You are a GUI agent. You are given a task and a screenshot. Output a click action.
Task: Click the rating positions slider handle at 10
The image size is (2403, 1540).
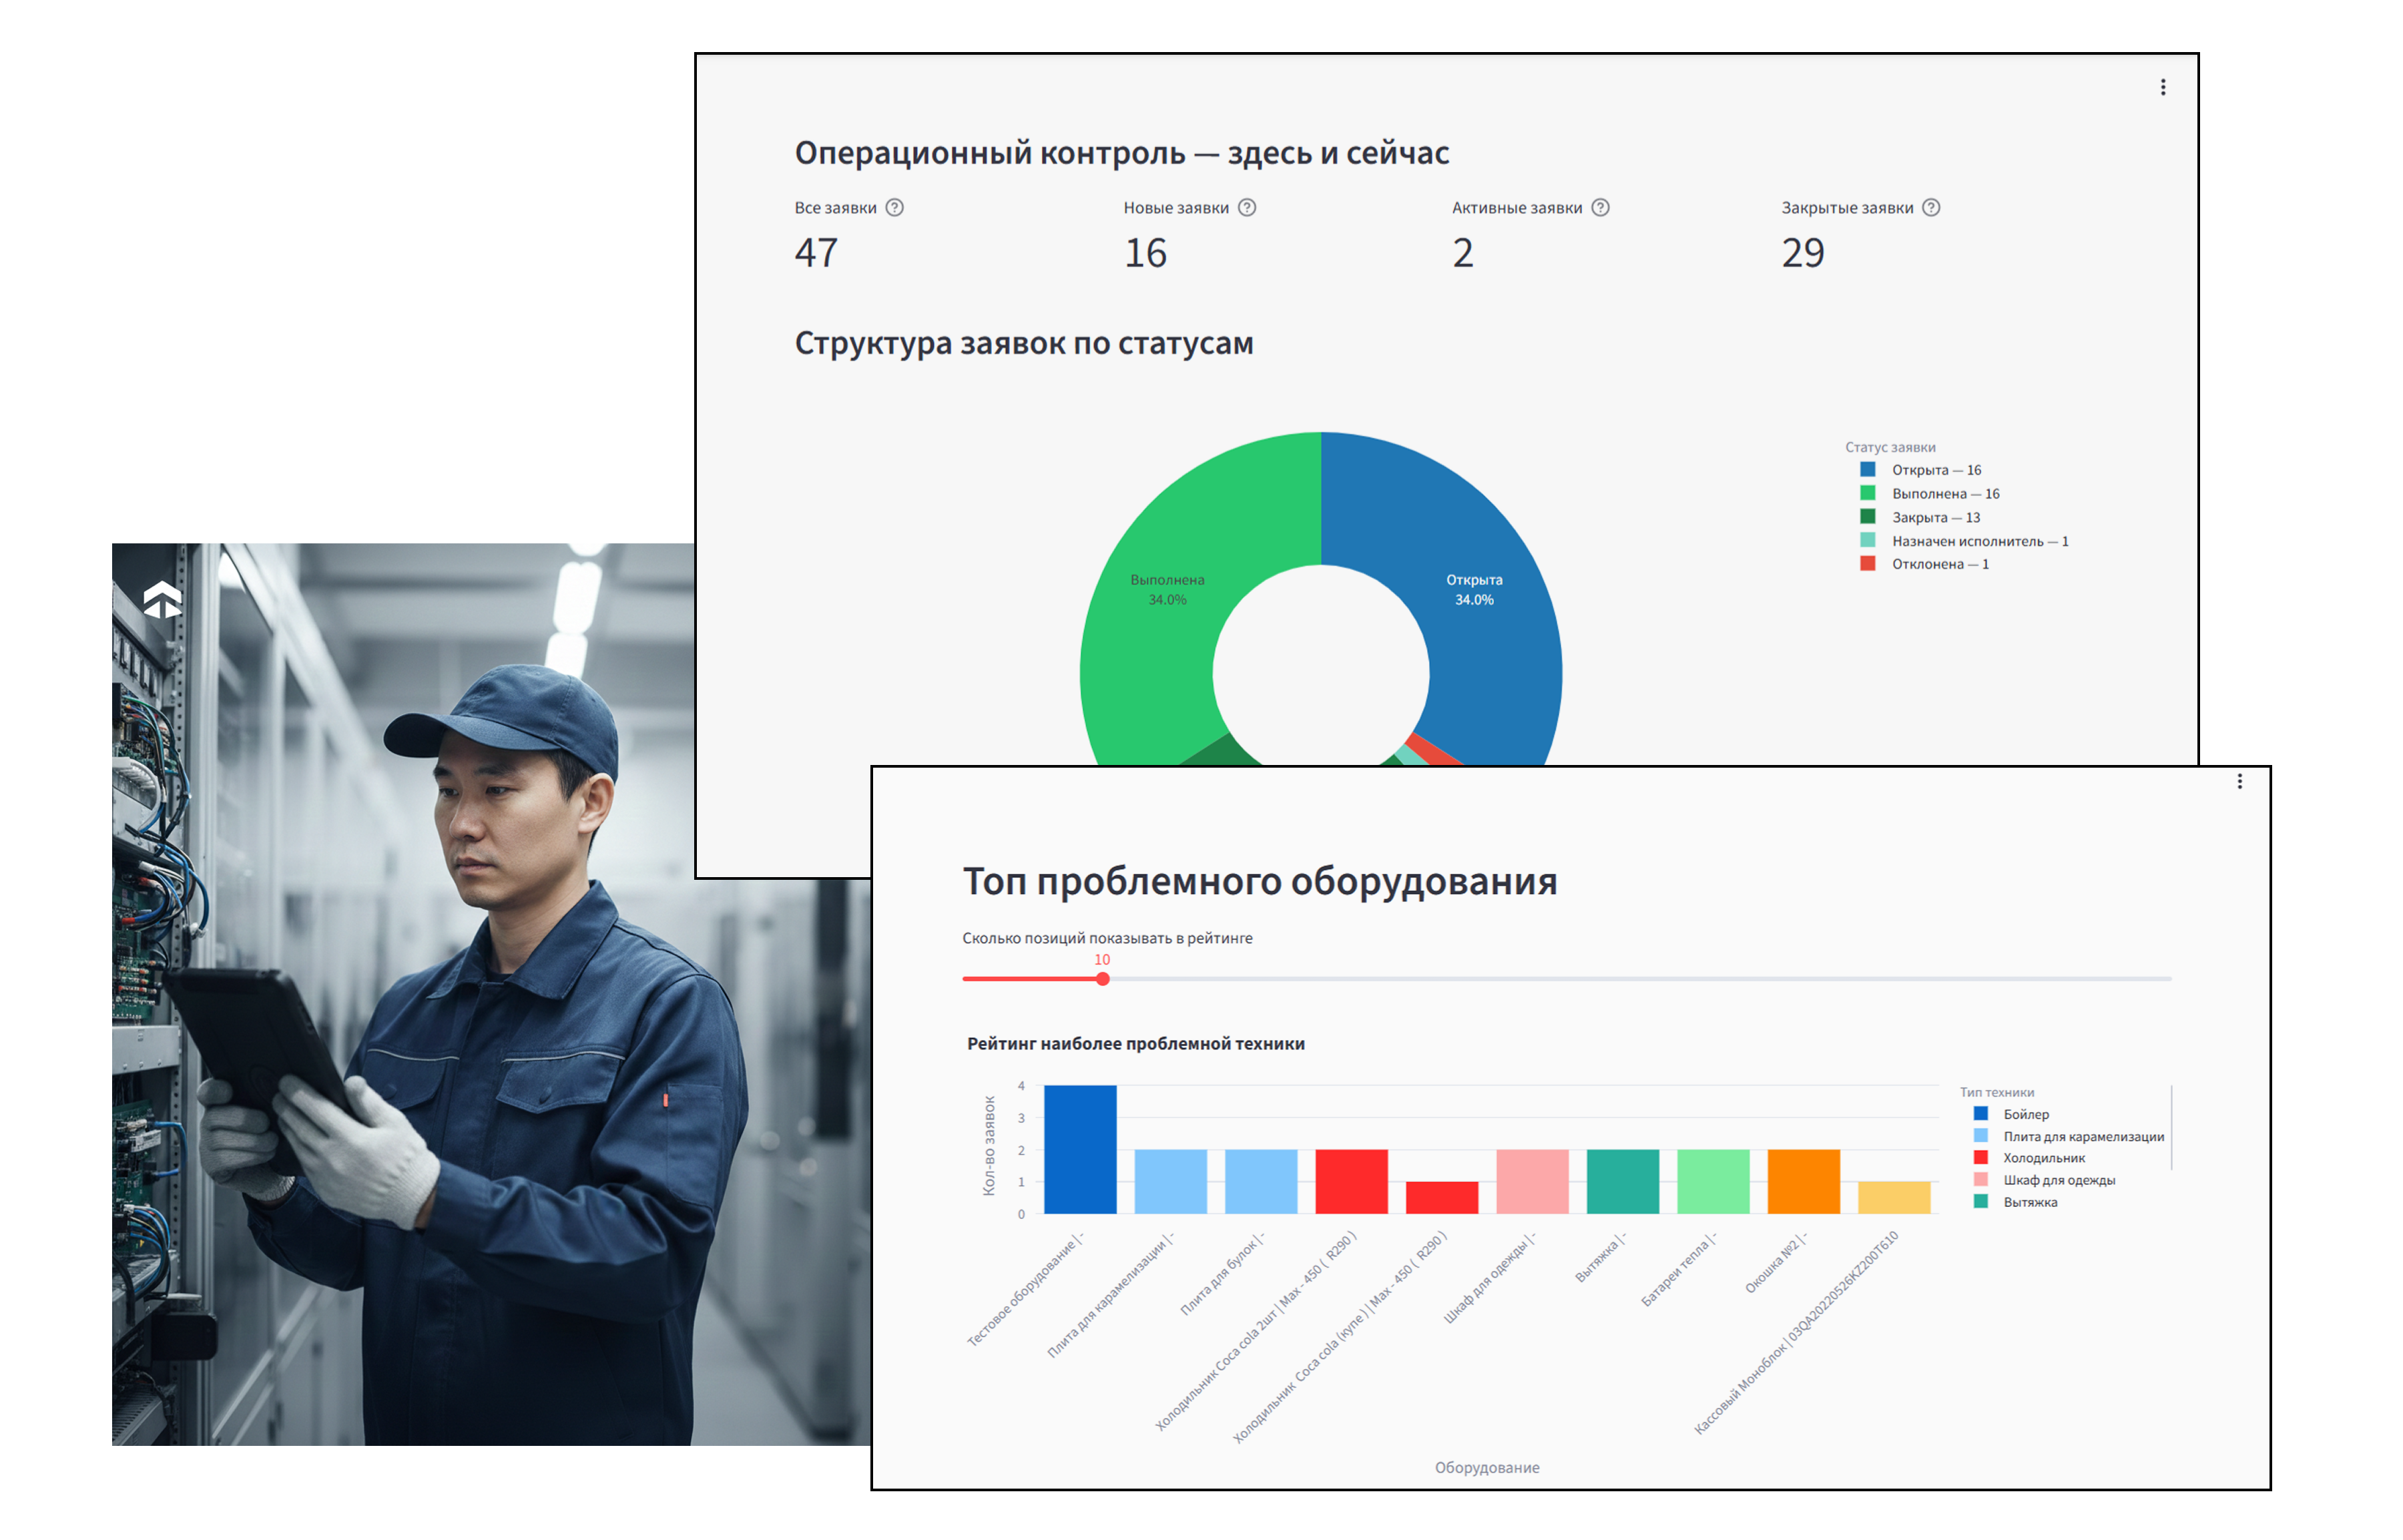1102,979
